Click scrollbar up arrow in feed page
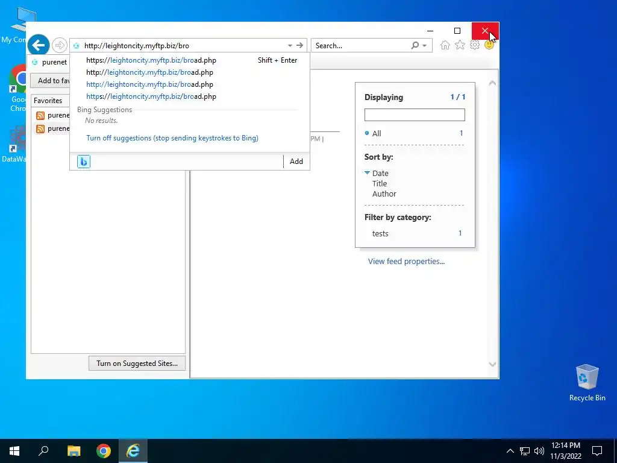The height and width of the screenshot is (463, 617). (x=492, y=83)
